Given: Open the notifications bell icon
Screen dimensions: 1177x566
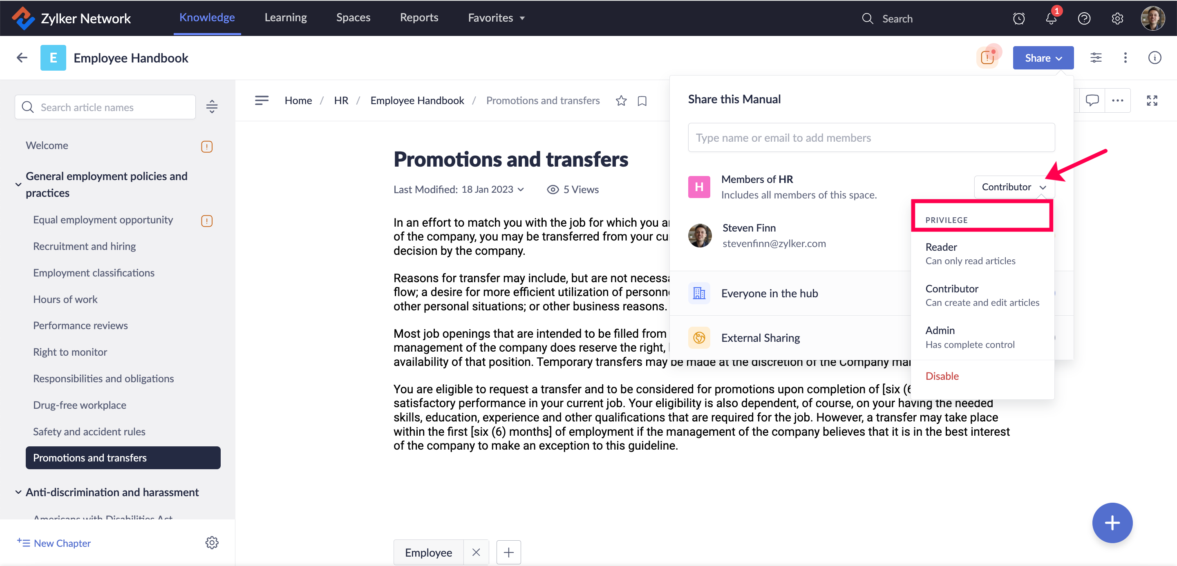Looking at the screenshot, I should pos(1051,18).
